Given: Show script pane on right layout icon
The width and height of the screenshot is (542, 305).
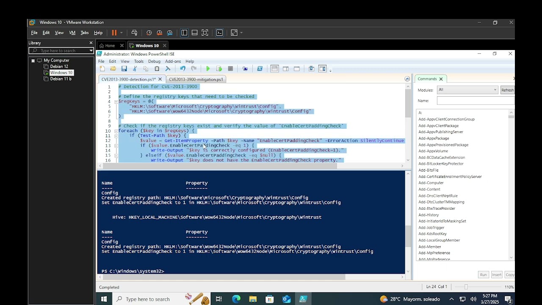Looking at the screenshot, I should point(286,69).
